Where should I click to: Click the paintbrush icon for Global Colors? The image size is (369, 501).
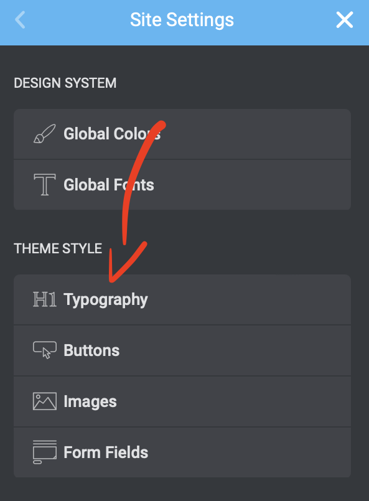click(x=45, y=134)
